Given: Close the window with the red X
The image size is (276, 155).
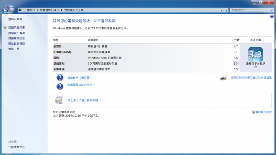Looking at the screenshot, I should coord(269,2).
